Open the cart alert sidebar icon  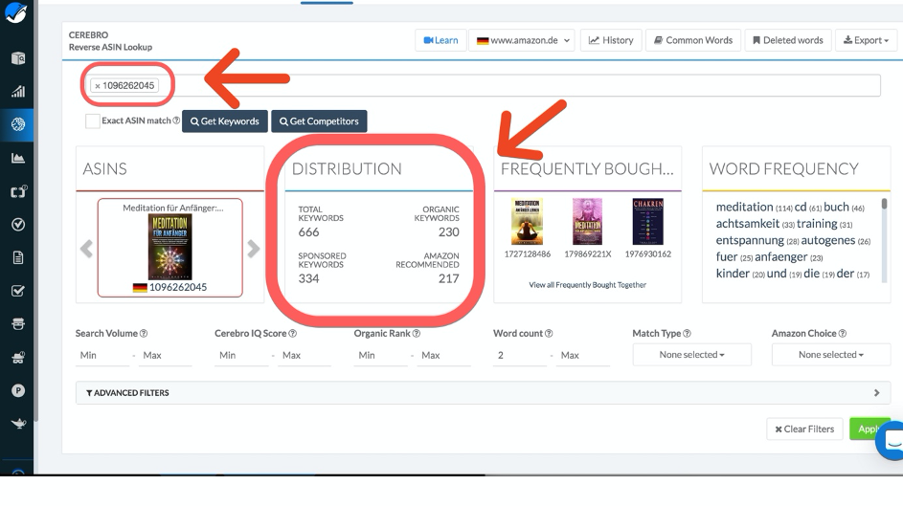click(x=18, y=357)
